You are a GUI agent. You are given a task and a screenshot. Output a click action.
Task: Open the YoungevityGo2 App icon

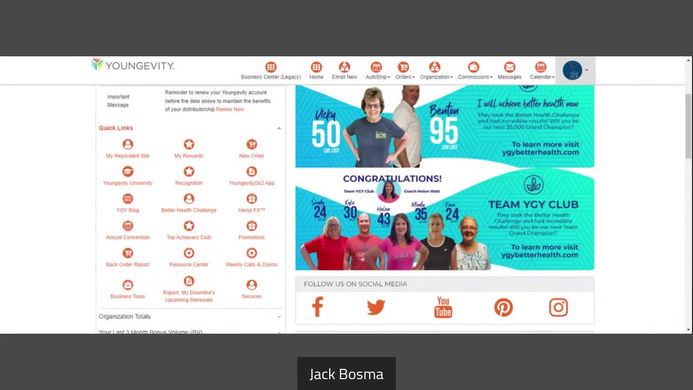(252, 171)
